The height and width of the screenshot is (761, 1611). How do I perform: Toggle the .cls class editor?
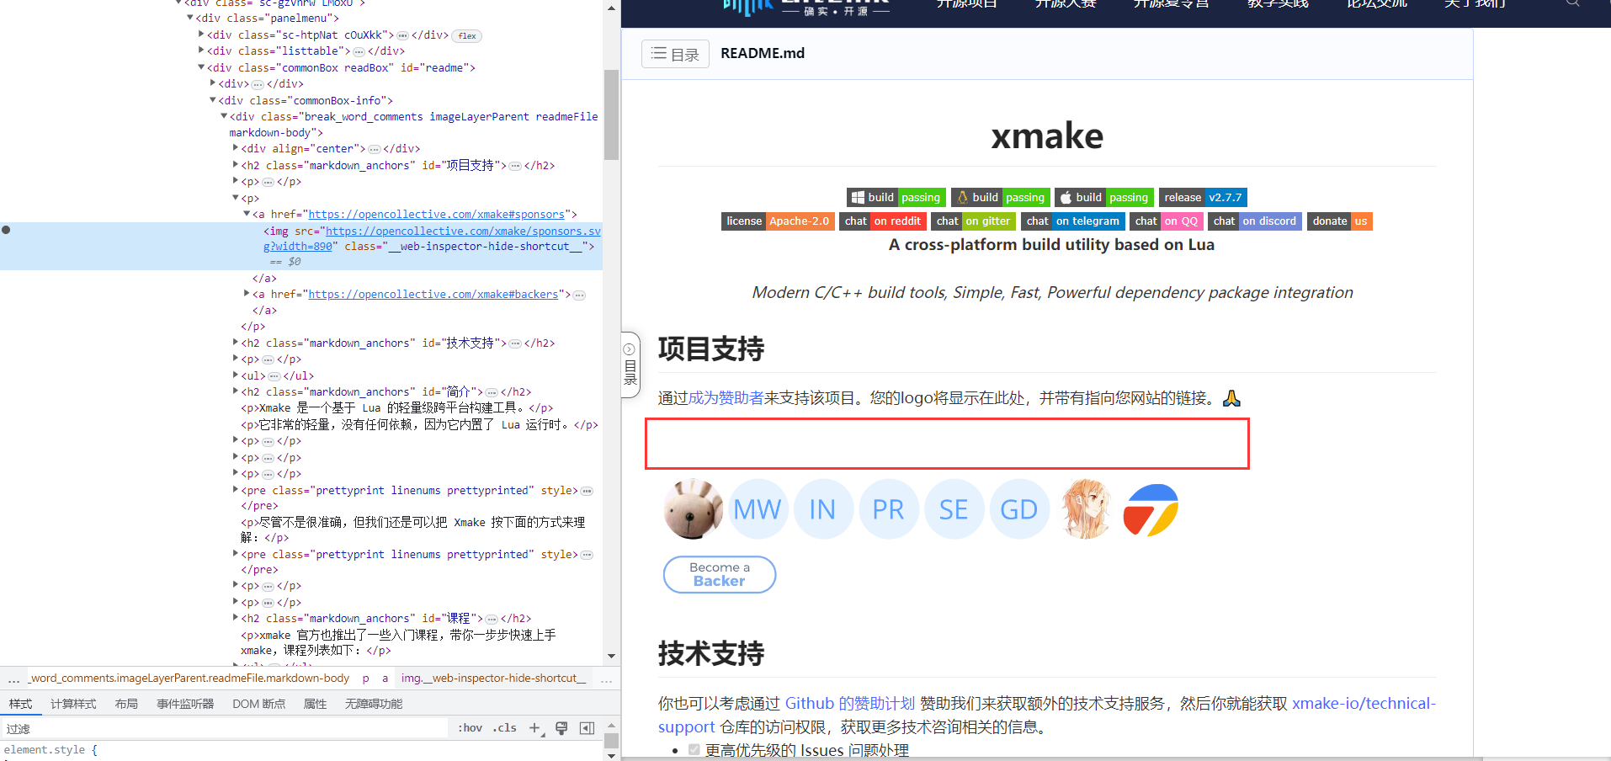pyautogui.click(x=505, y=728)
